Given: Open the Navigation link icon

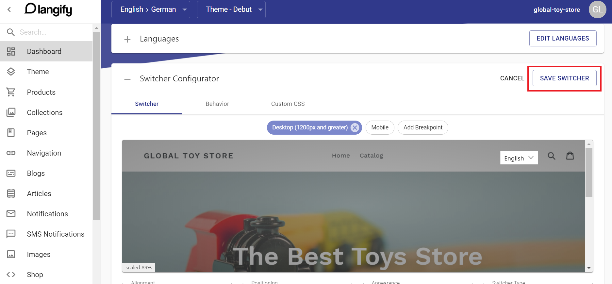Looking at the screenshot, I should (11, 153).
